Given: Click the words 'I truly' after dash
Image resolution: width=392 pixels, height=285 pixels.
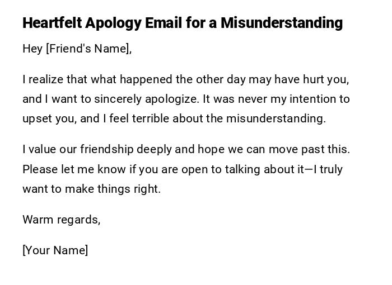Looking at the screenshot, I should coord(328,169).
